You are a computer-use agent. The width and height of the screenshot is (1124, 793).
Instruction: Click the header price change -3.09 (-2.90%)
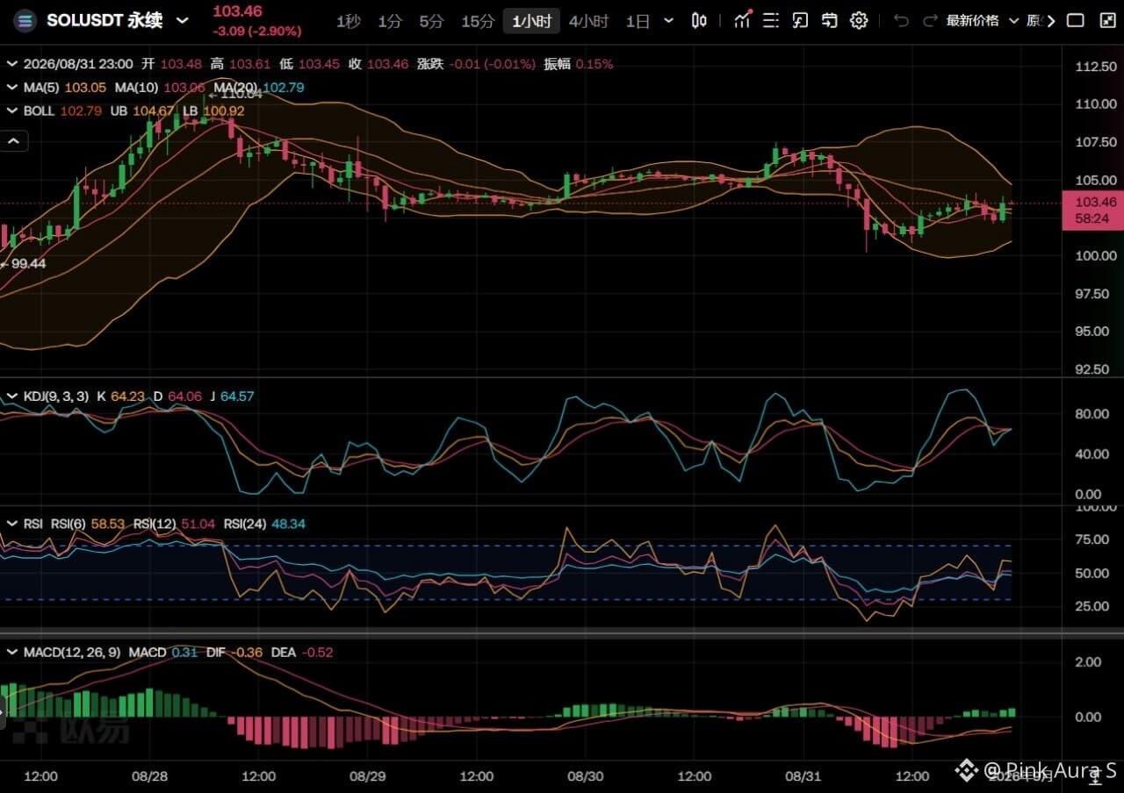[x=257, y=31]
